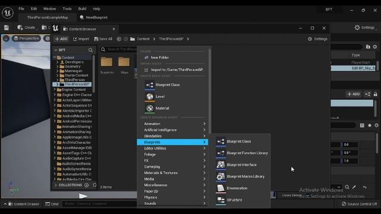
Task: Click the Blueprint Class icon in submenu
Action: [221, 141]
